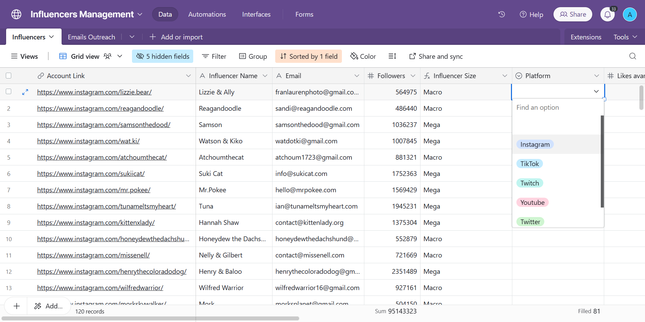
Task: Open the Forms tab
Action: click(x=304, y=14)
